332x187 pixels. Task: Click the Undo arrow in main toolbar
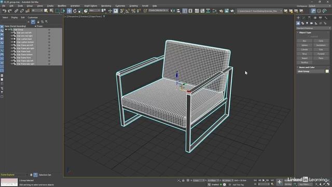coord(4,11)
